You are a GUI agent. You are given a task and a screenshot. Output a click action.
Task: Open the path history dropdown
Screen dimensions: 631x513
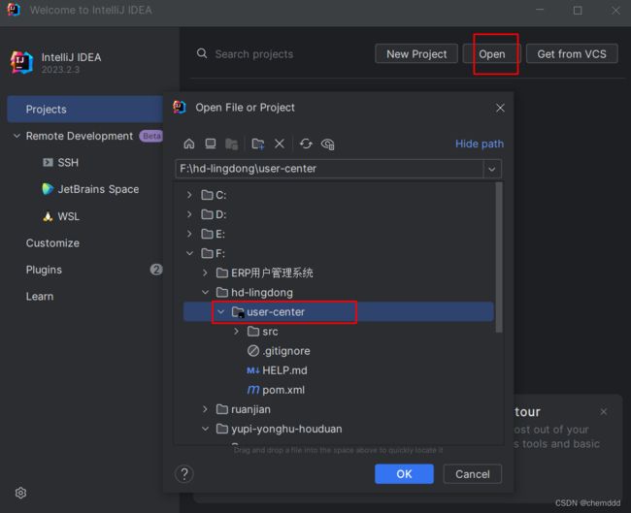[492, 169]
